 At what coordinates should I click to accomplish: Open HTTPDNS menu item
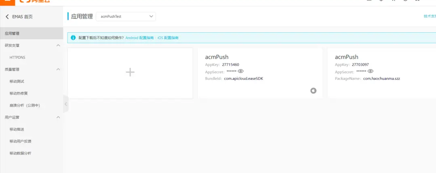(17, 58)
